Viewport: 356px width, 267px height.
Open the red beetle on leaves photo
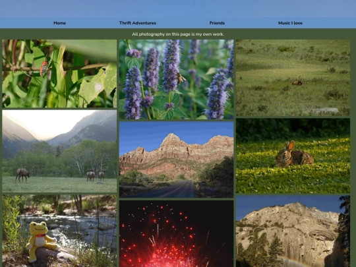(59, 74)
